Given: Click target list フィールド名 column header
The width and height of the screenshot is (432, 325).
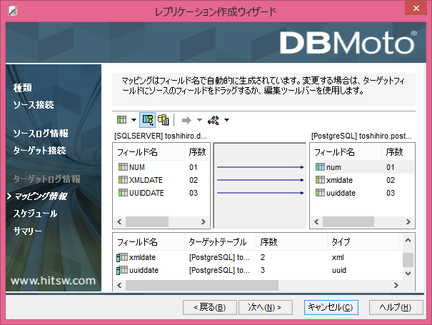Looking at the screenshot, I should coord(346,152).
